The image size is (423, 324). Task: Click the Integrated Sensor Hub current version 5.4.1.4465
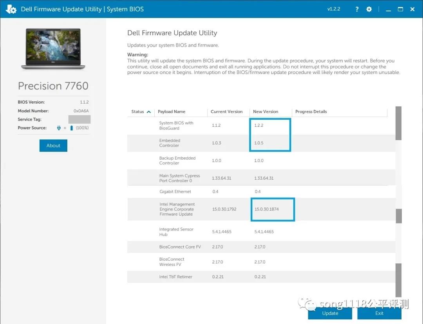click(222, 232)
